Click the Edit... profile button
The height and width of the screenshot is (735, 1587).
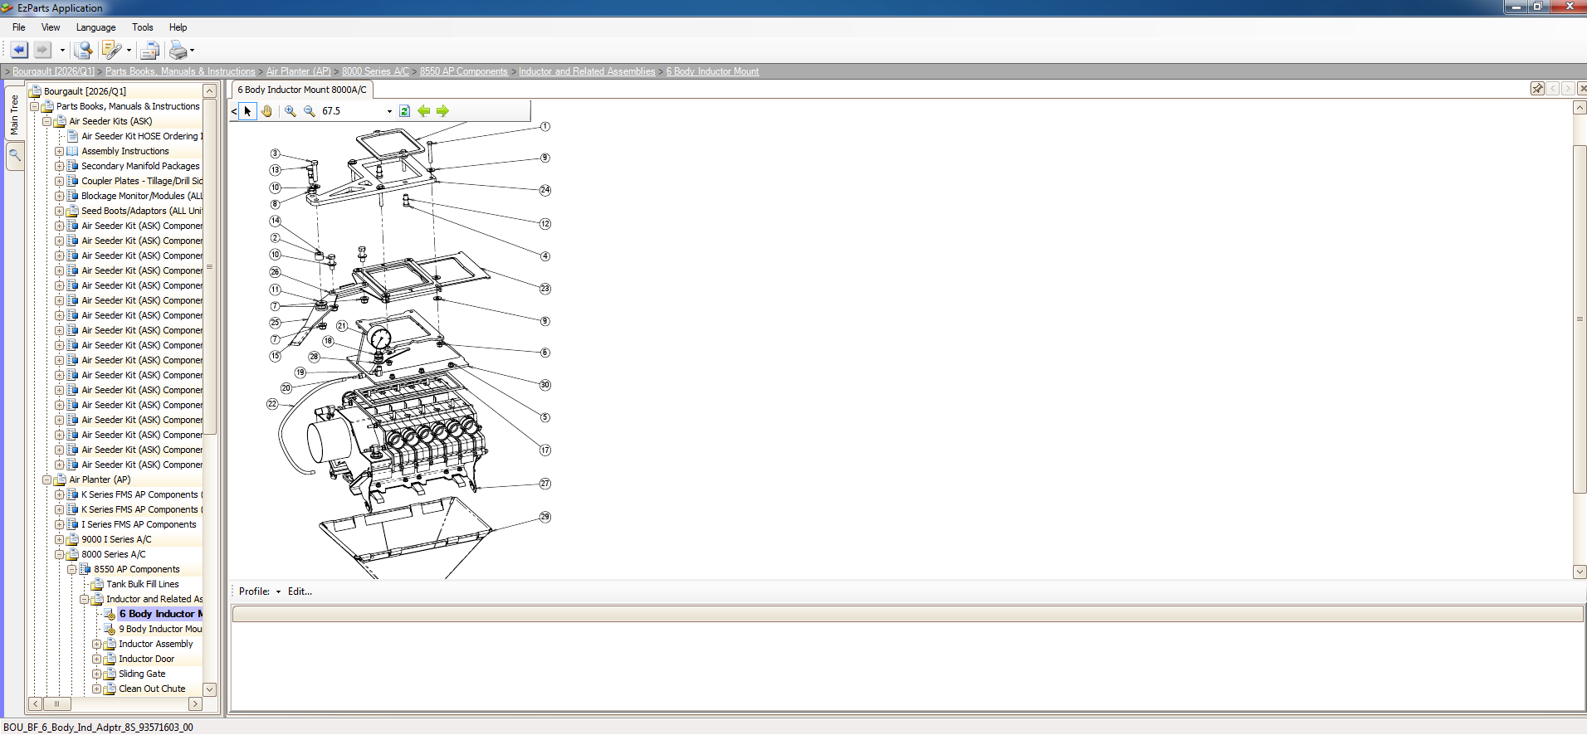(300, 591)
